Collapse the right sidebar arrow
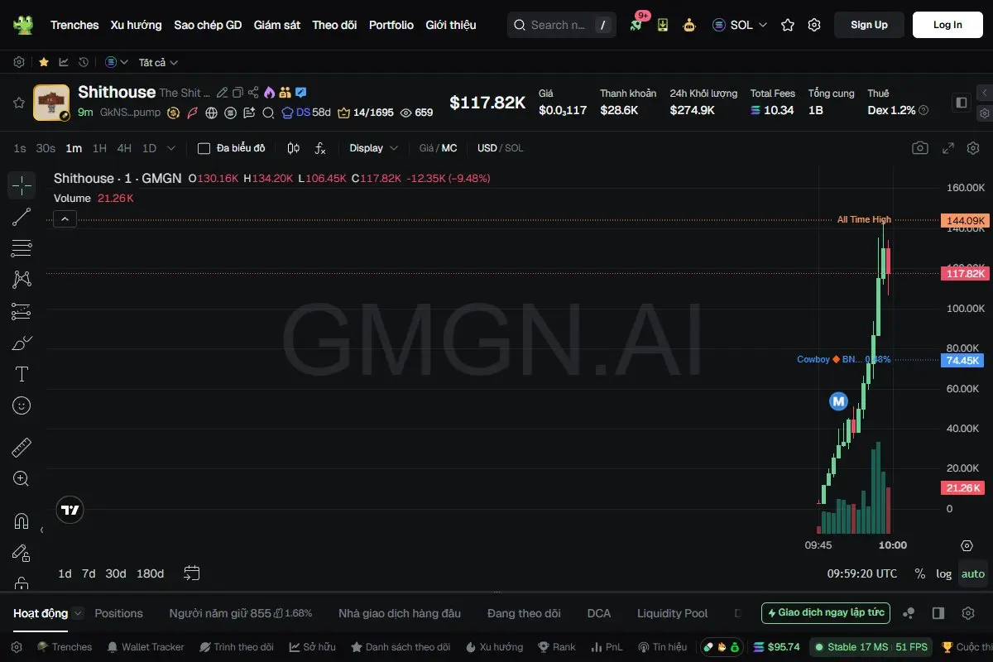Screen dimensions: 993x662 (x=985, y=93)
